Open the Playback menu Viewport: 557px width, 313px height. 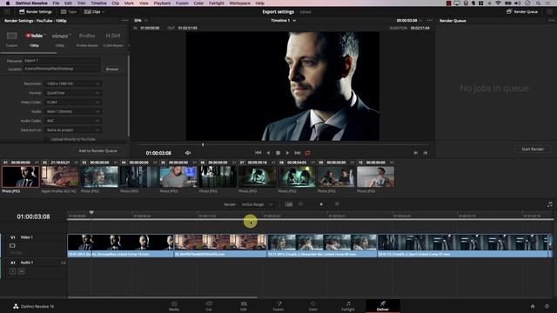pyautogui.click(x=162, y=3)
